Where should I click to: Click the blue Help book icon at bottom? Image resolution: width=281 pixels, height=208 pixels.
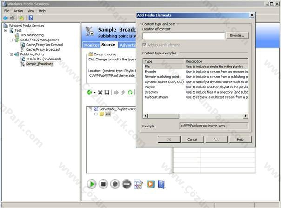click(x=161, y=184)
